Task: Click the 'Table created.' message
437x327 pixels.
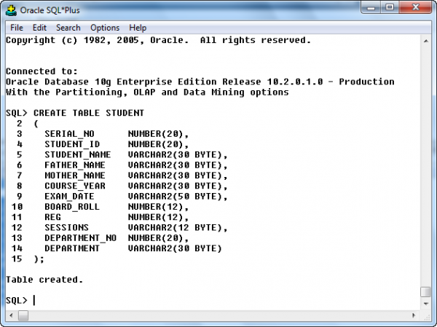Action: click(x=44, y=280)
